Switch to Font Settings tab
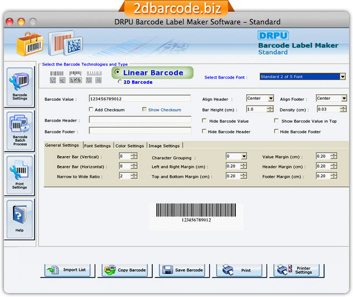 click(x=98, y=146)
